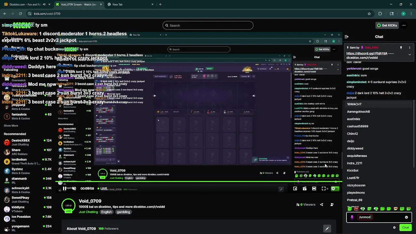Open Syztmz recommended channel
This screenshot has width=416, height=234.
(28, 171)
